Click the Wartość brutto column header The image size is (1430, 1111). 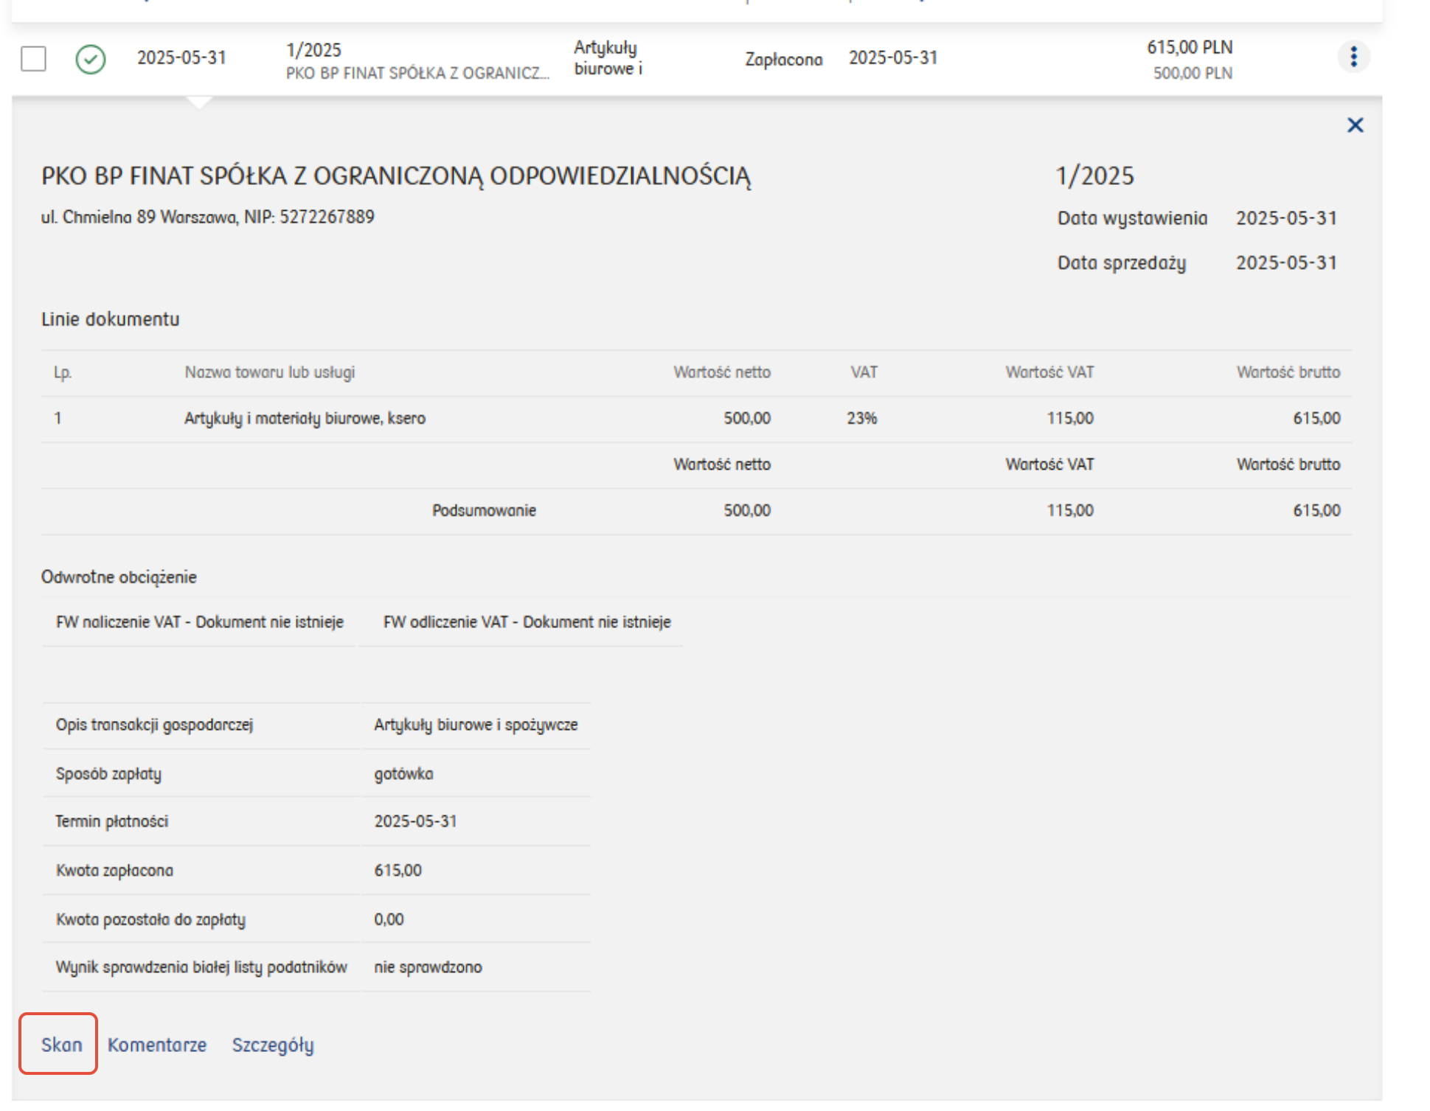[1288, 372]
